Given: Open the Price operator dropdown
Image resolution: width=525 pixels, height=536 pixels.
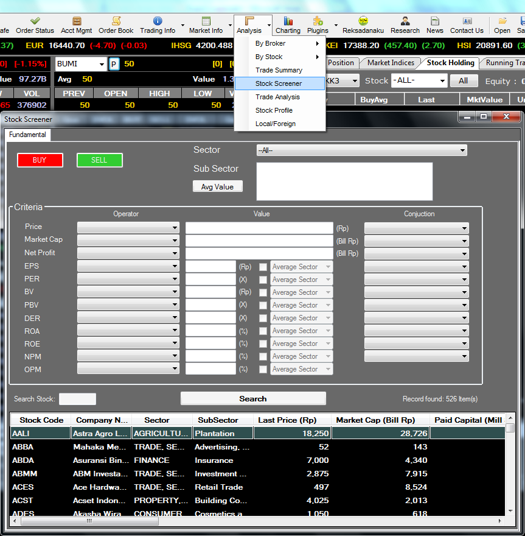Looking at the screenshot, I should (x=128, y=228).
